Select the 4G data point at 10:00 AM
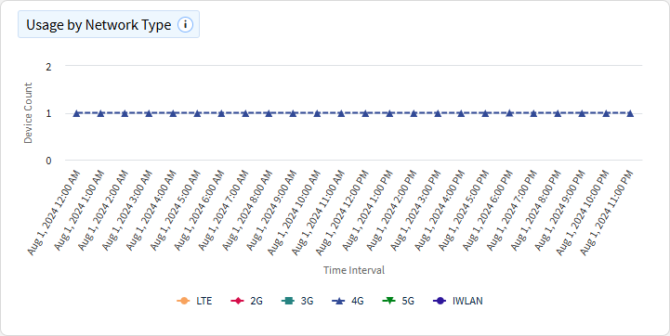Viewport: 670px width, 336px height. (318, 113)
